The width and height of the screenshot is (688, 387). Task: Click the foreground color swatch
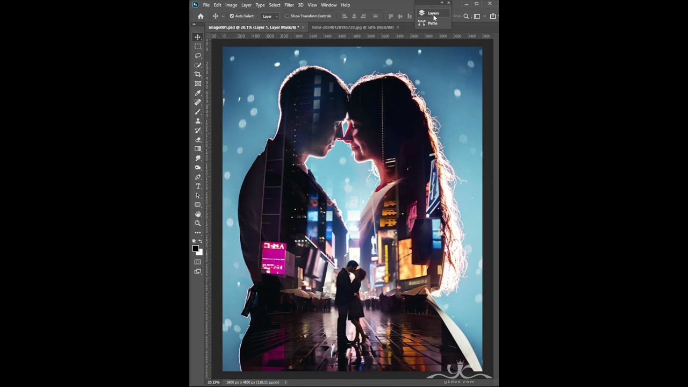[196, 248]
